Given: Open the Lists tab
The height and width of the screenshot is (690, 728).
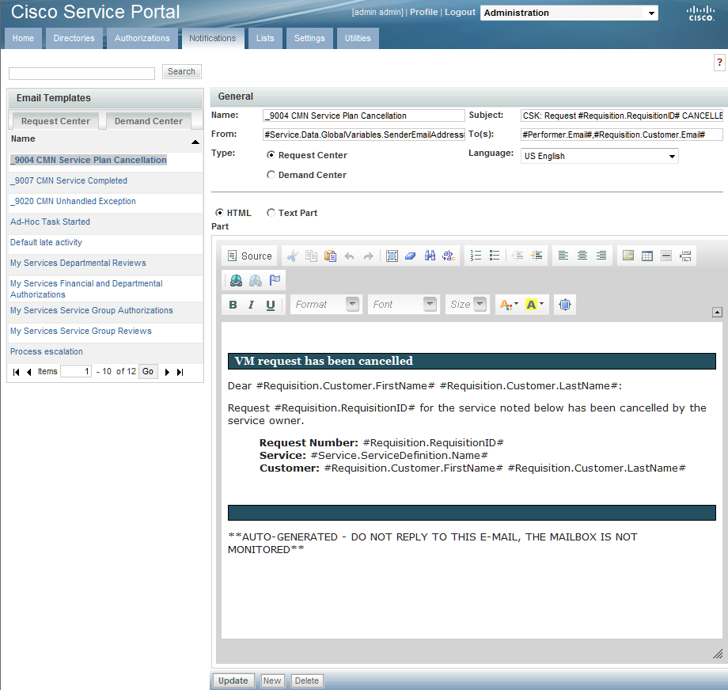Looking at the screenshot, I should (x=265, y=38).
